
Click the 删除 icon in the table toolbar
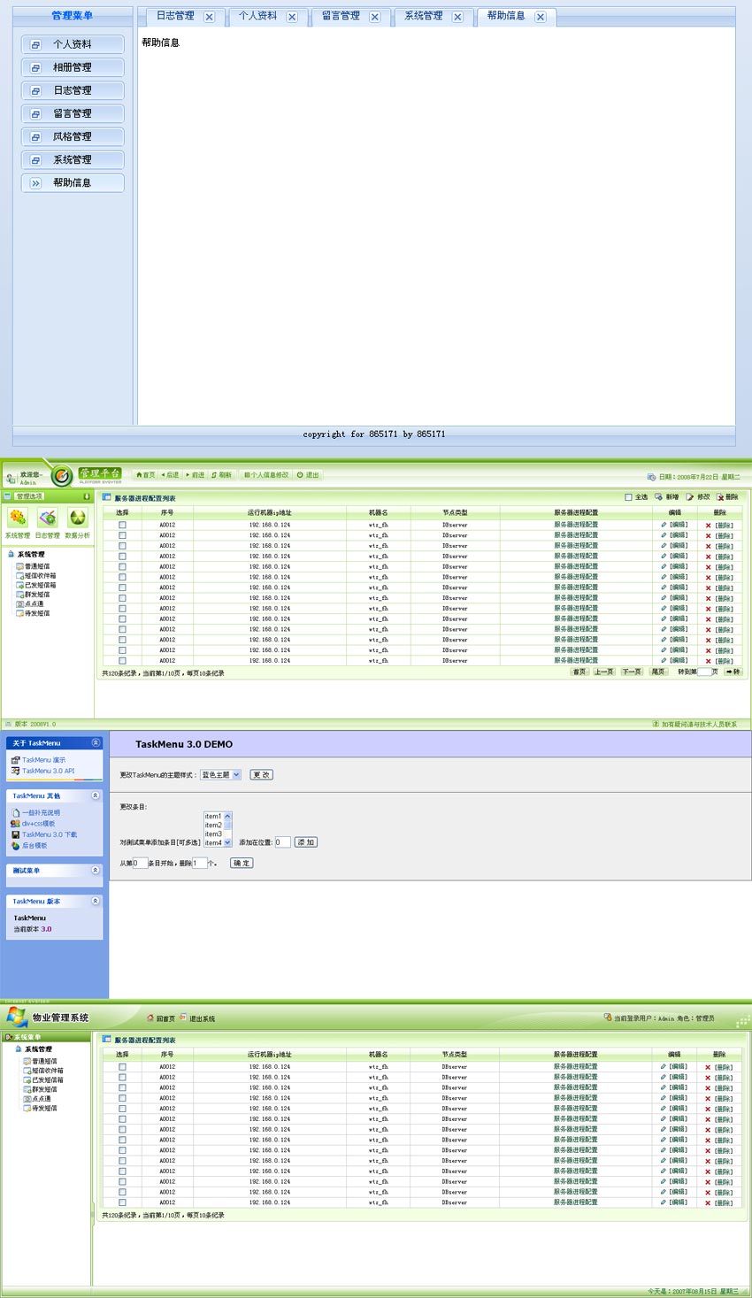720,497
